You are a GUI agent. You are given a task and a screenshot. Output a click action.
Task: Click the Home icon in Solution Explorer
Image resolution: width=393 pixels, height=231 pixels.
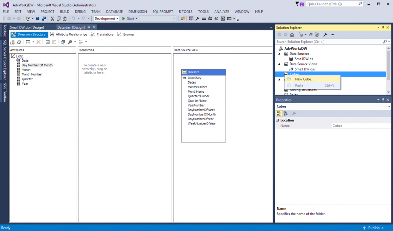pyautogui.click(x=292, y=35)
